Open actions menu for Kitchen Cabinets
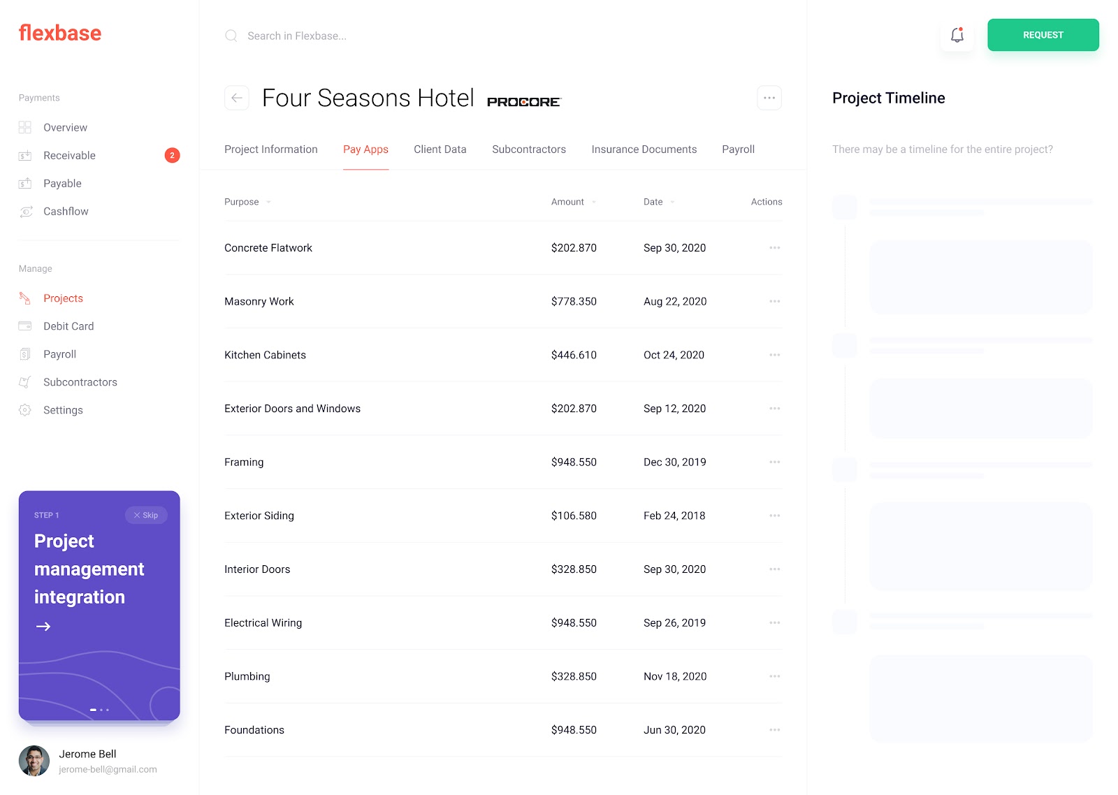The image size is (1118, 795). click(775, 355)
